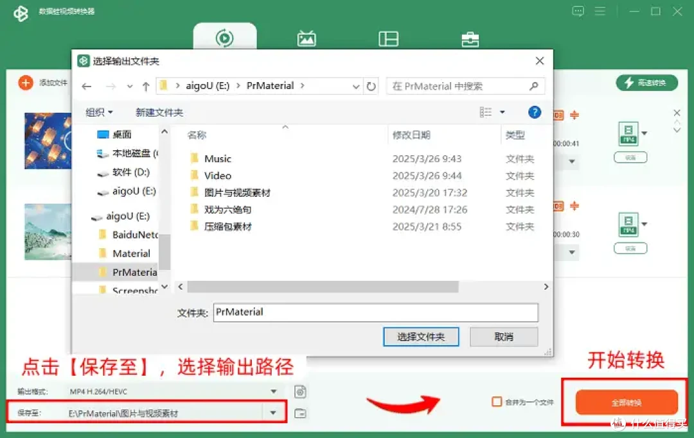Select the 图片与视频素材 folder

[237, 192]
